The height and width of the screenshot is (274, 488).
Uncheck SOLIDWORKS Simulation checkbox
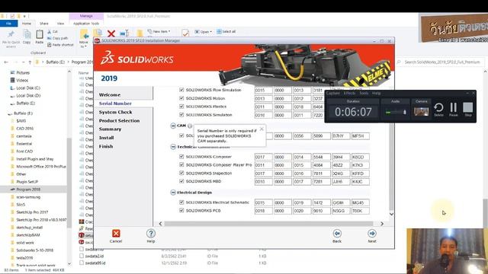click(x=181, y=115)
